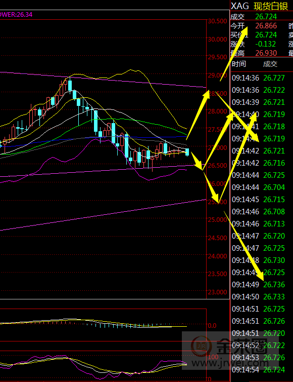
Task: Click the latest cyan candlestick on chart
Action: [x=187, y=152]
